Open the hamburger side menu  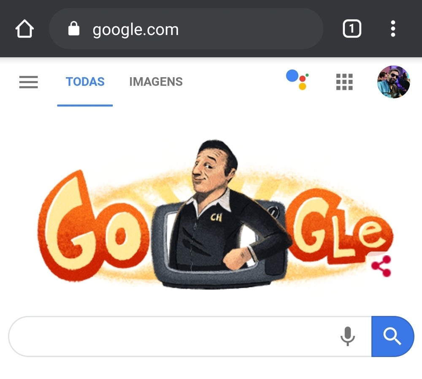(x=29, y=82)
